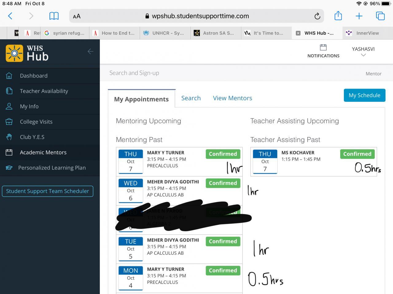This screenshot has height=294, width=393.
Task: Click Confirmed badge for MS KOCHAVER
Action: [357, 154]
